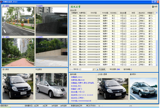The height and width of the screenshot is (108, 160).
Task: Select the record row at 14:14:14
Action: (113, 57)
